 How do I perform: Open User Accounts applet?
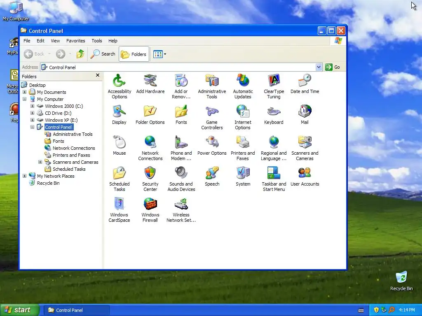click(x=305, y=177)
